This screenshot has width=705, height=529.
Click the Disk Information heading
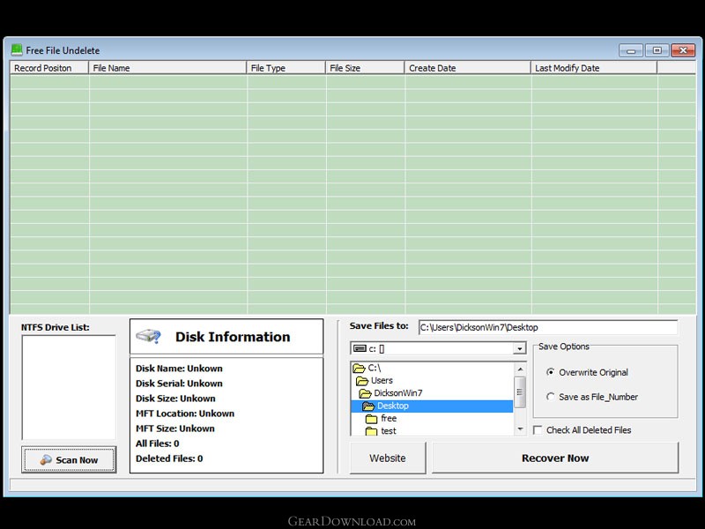233,337
